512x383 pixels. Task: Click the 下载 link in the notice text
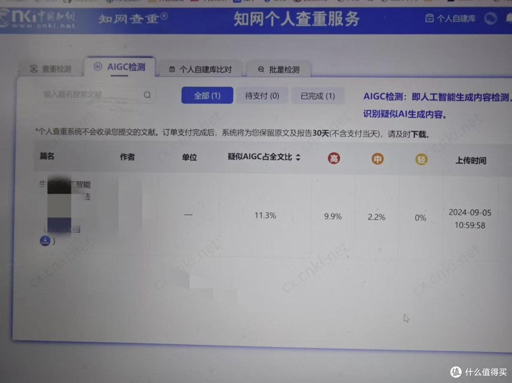[419, 134]
